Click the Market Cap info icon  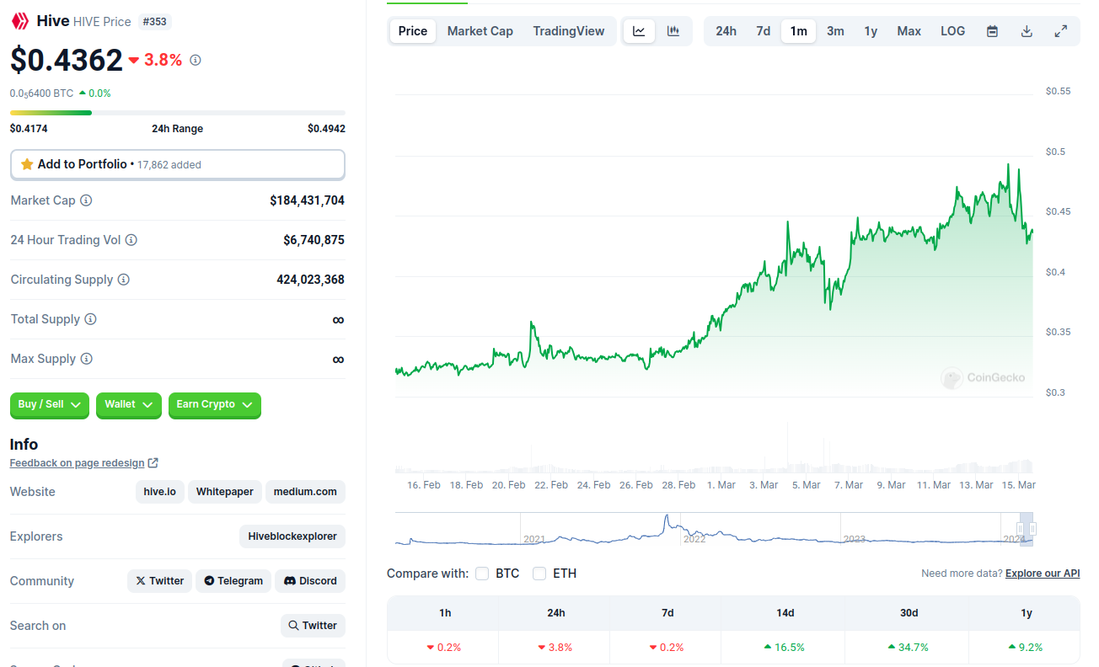pyautogui.click(x=86, y=200)
